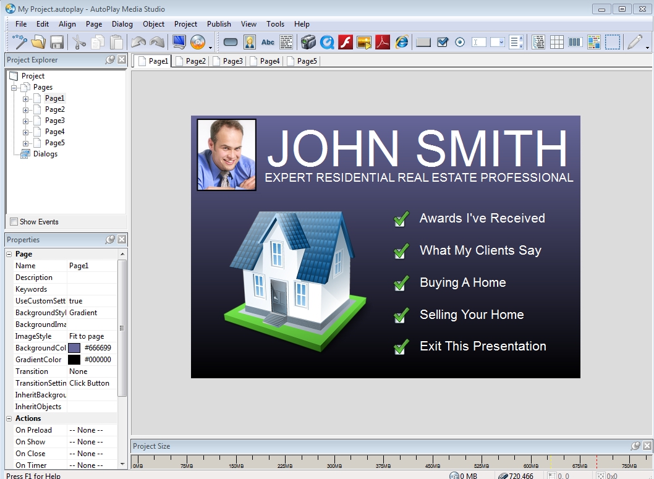Open the Publish menu

tap(219, 24)
